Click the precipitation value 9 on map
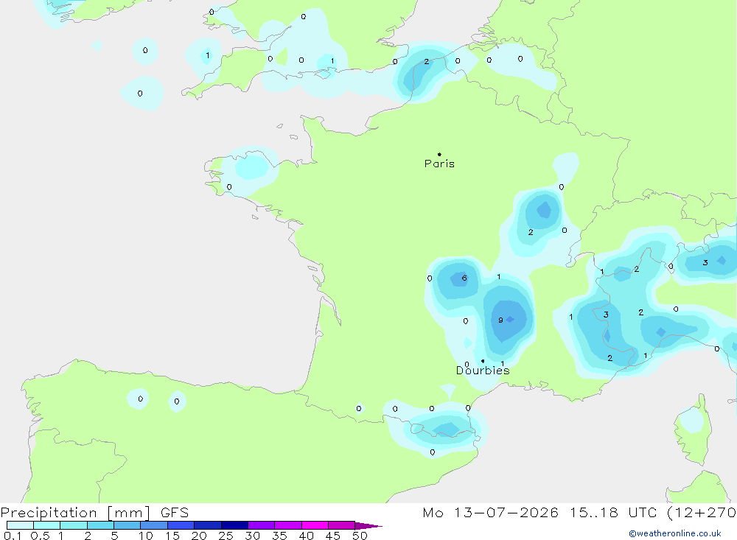 500,320
